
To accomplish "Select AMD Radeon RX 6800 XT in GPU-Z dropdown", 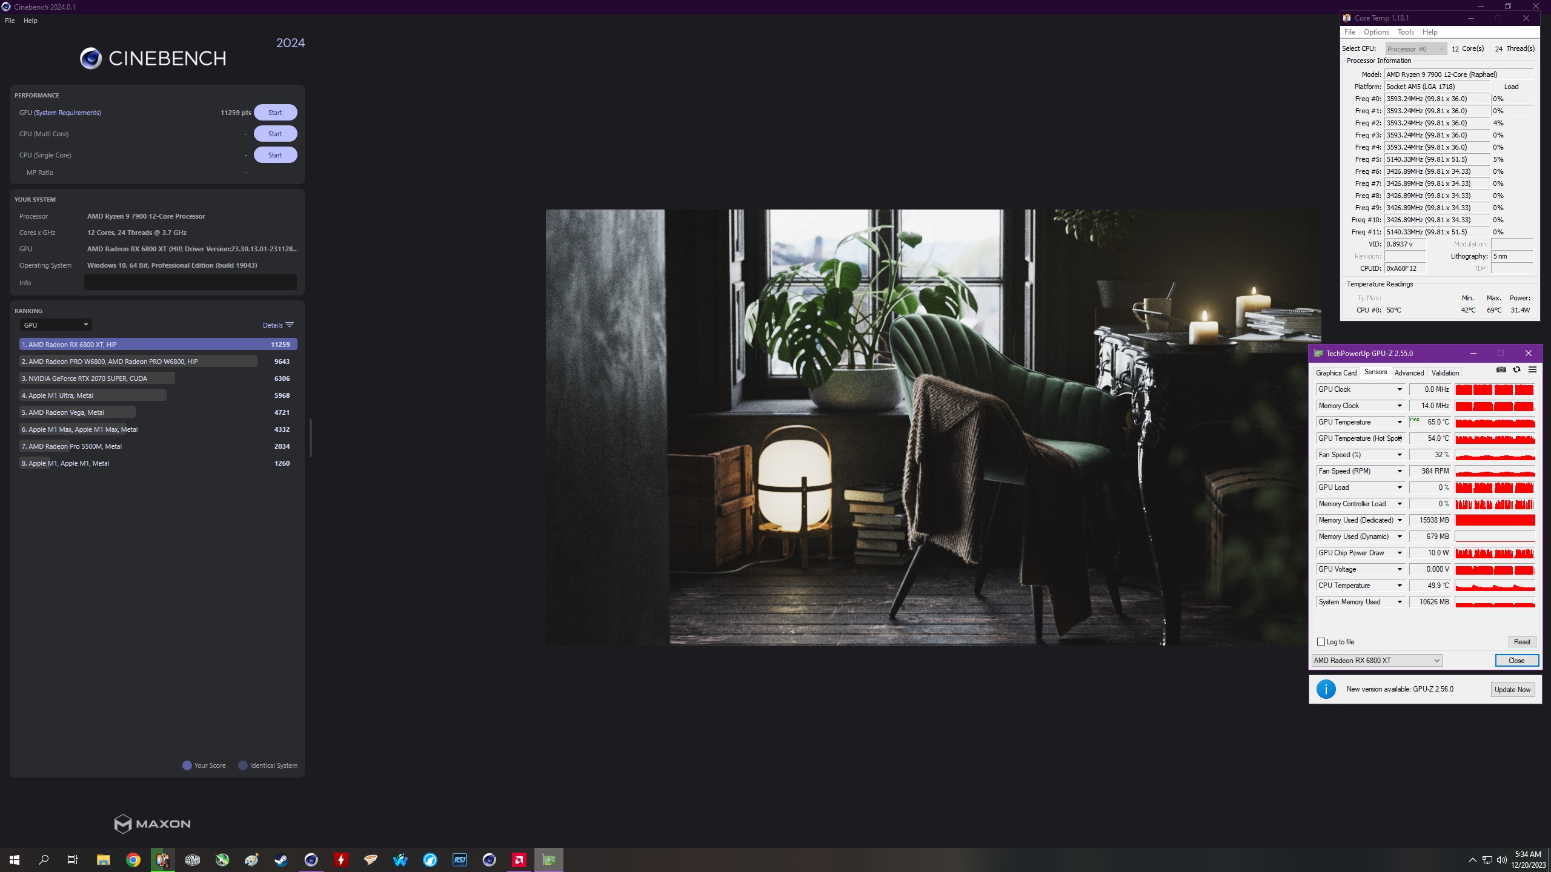I will (1377, 660).
